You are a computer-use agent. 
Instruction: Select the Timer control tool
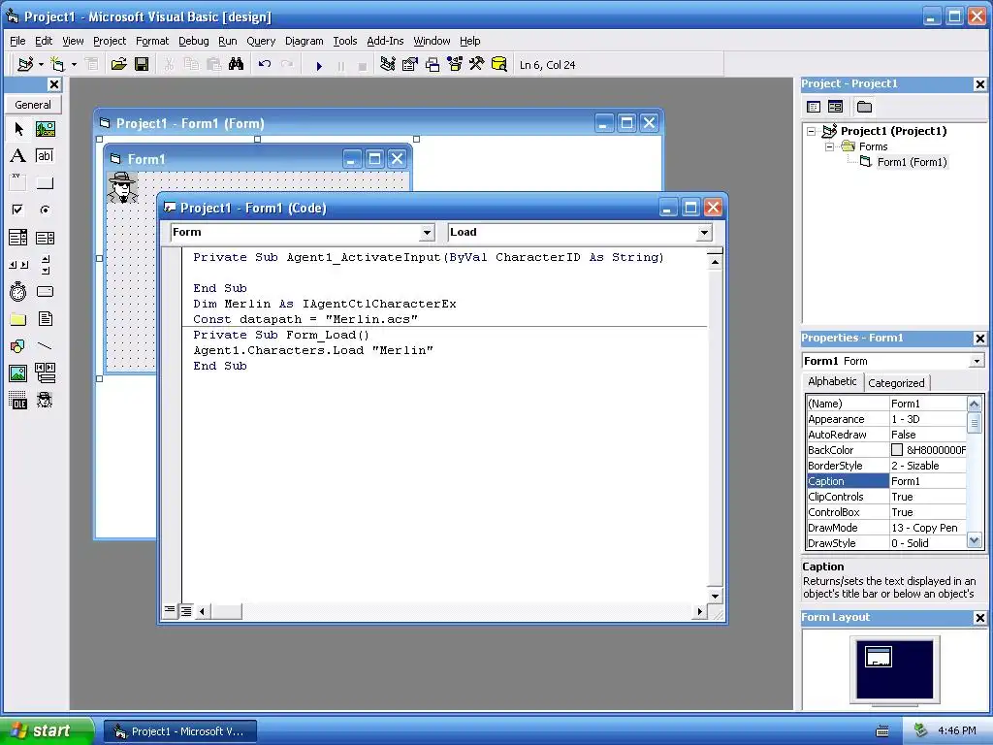click(18, 291)
